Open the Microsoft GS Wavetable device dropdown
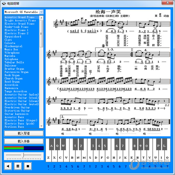The width and height of the screenshot is (175, 175). 41,12
